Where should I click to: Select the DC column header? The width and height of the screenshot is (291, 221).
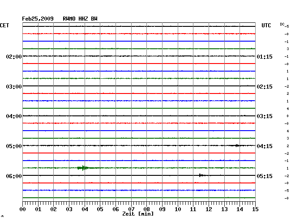click(282, 24)
